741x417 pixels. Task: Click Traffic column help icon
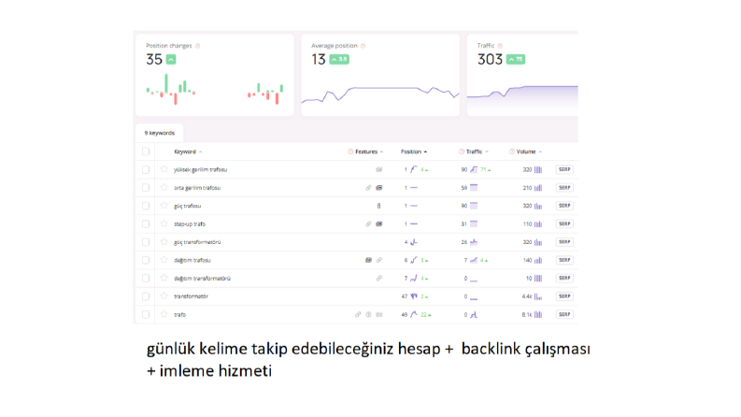pos(462,151)
